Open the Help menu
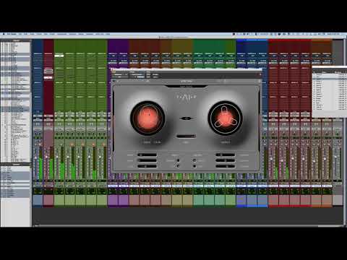Viewport: 347px width, 260px height. click(108, 34)
